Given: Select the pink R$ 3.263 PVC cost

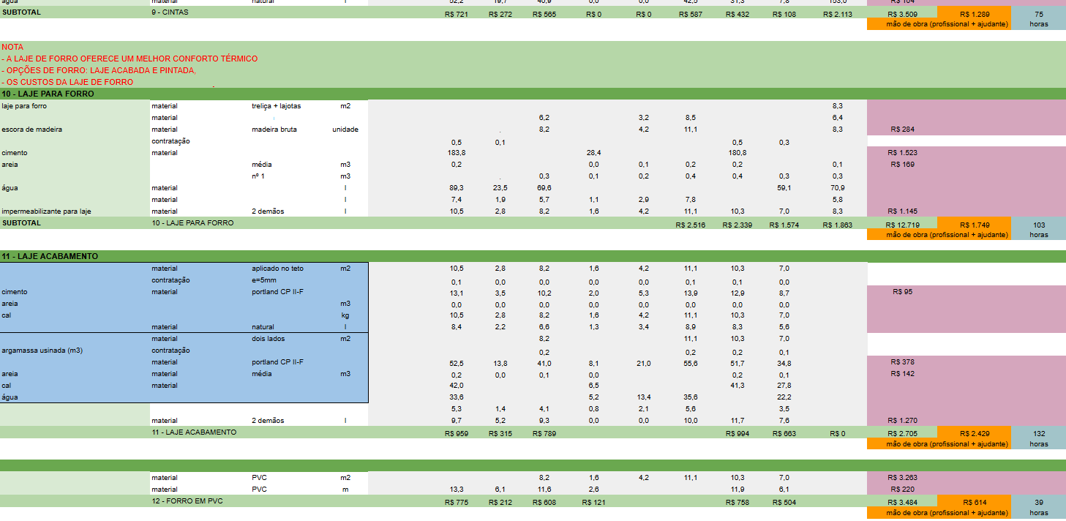Looking at the screenshot, I should pyautogui.click(x=902, y=478).
